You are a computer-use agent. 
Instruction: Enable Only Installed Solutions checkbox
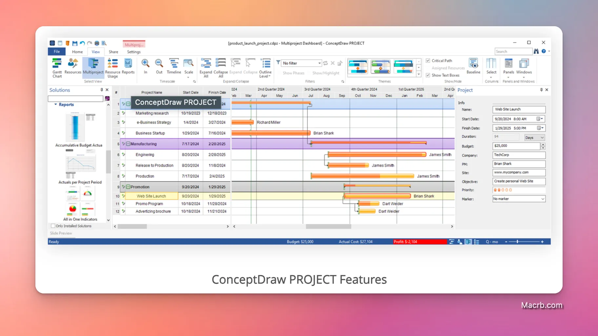pos(53,226)
